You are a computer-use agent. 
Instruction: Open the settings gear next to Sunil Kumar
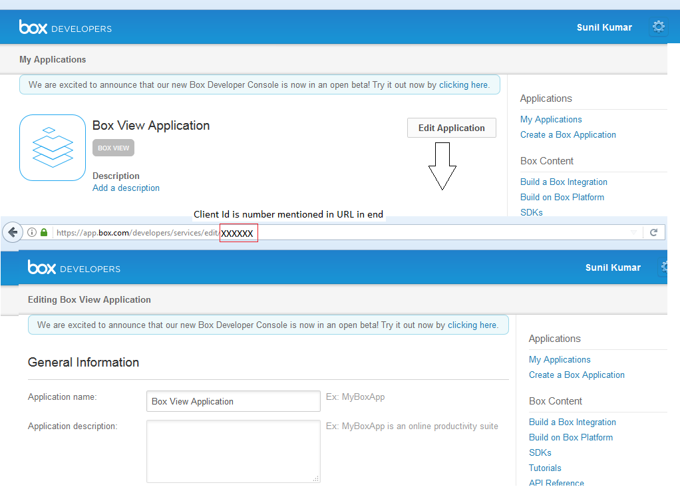(x=658, y=27)
